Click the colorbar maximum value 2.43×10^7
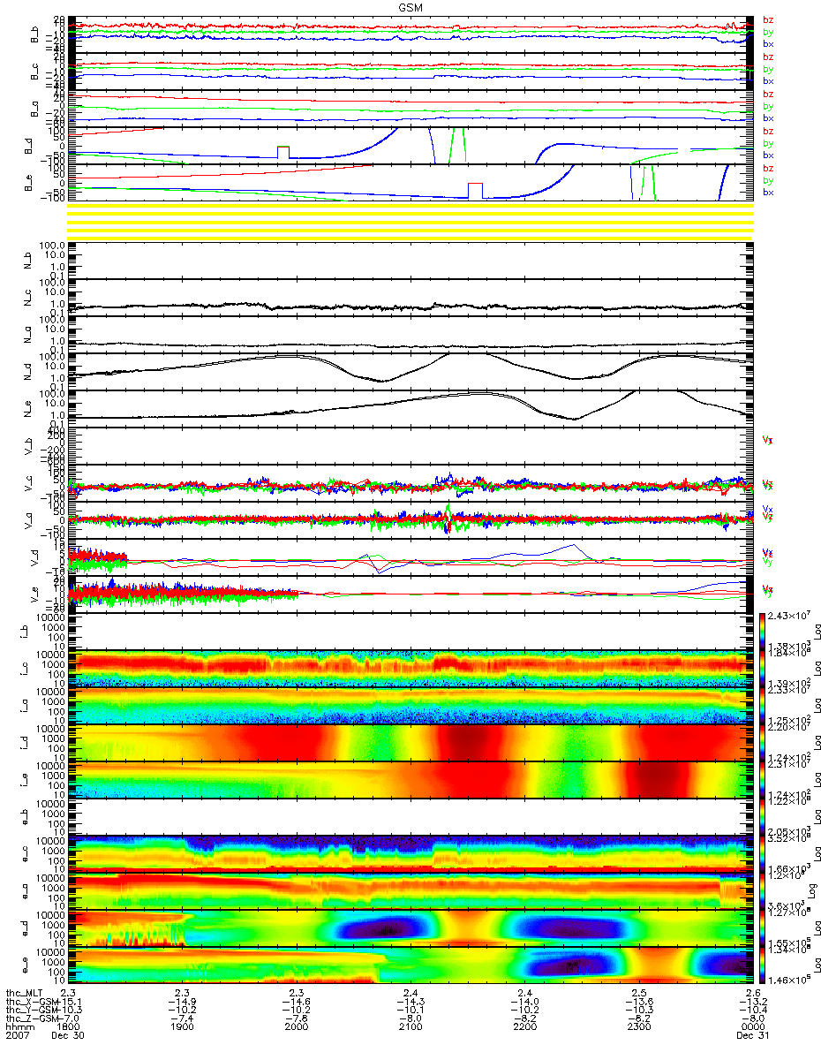821x1060 pixels. click(x=790, y=615)
